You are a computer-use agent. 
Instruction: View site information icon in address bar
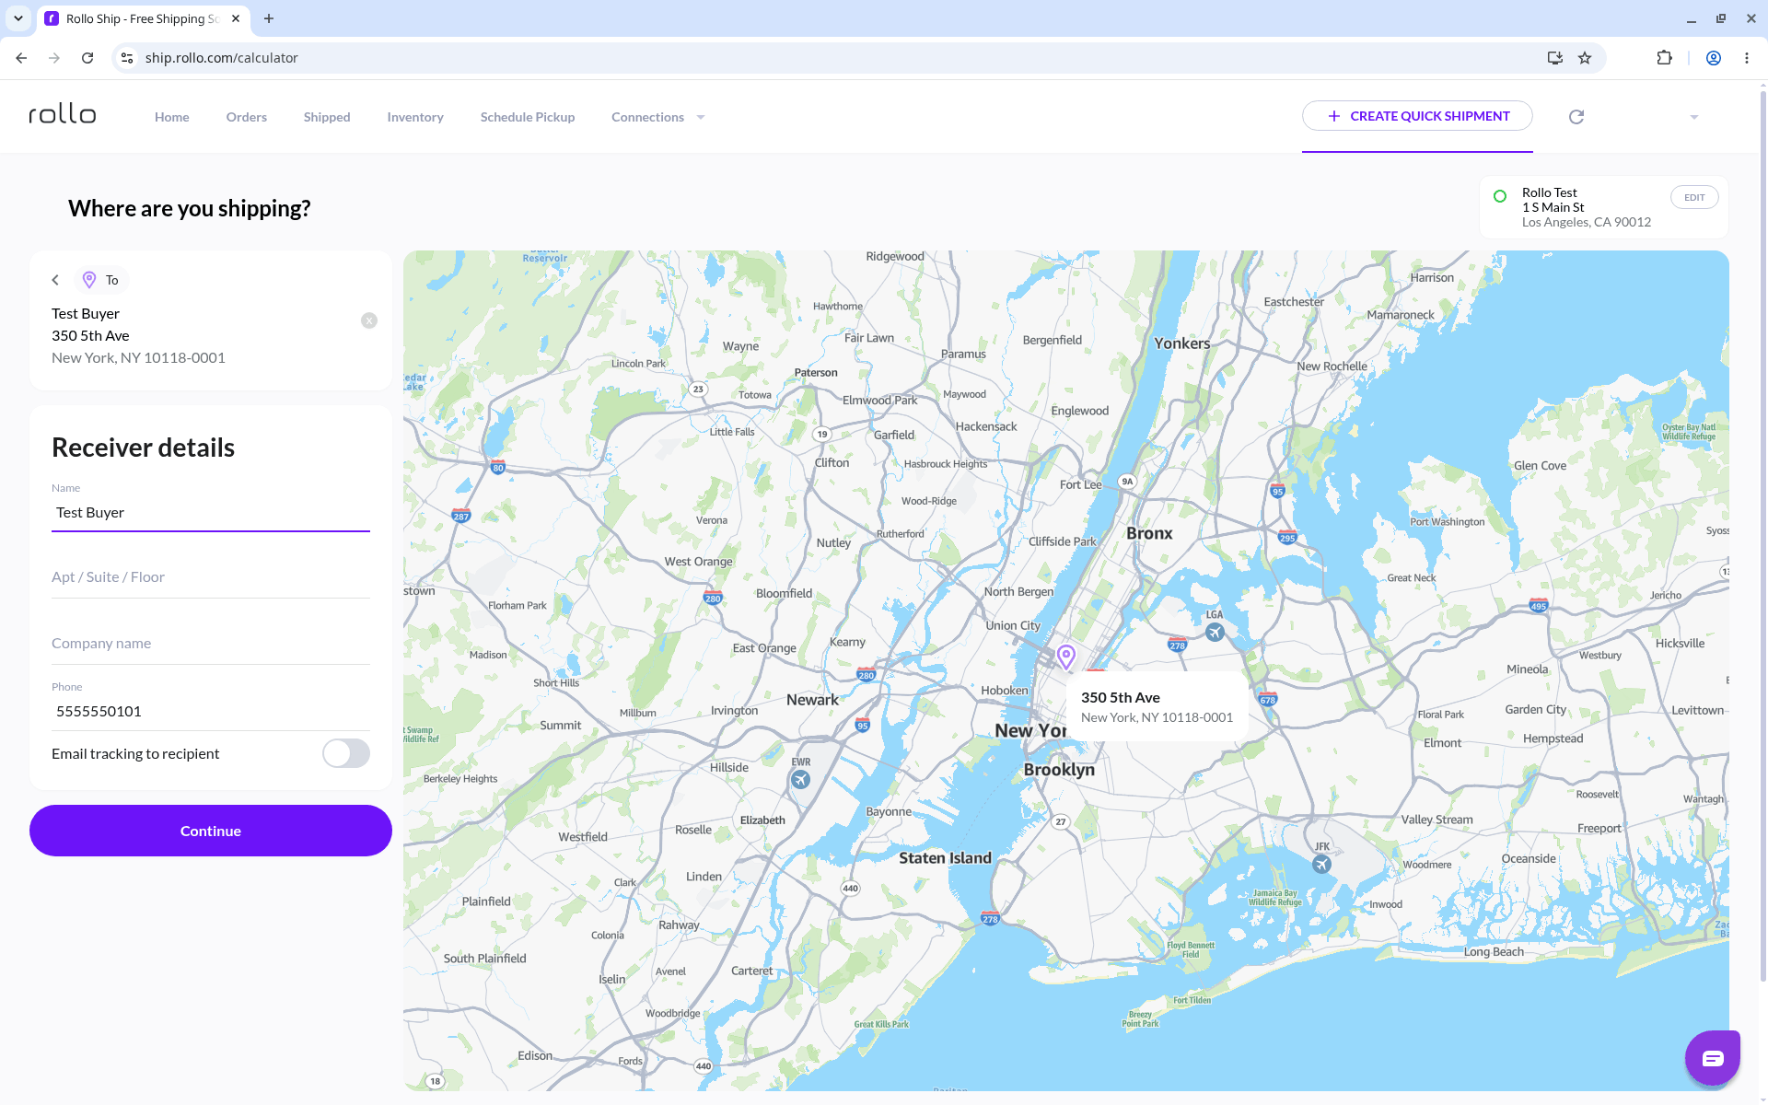pyautogui.click(x=127, y=58)
